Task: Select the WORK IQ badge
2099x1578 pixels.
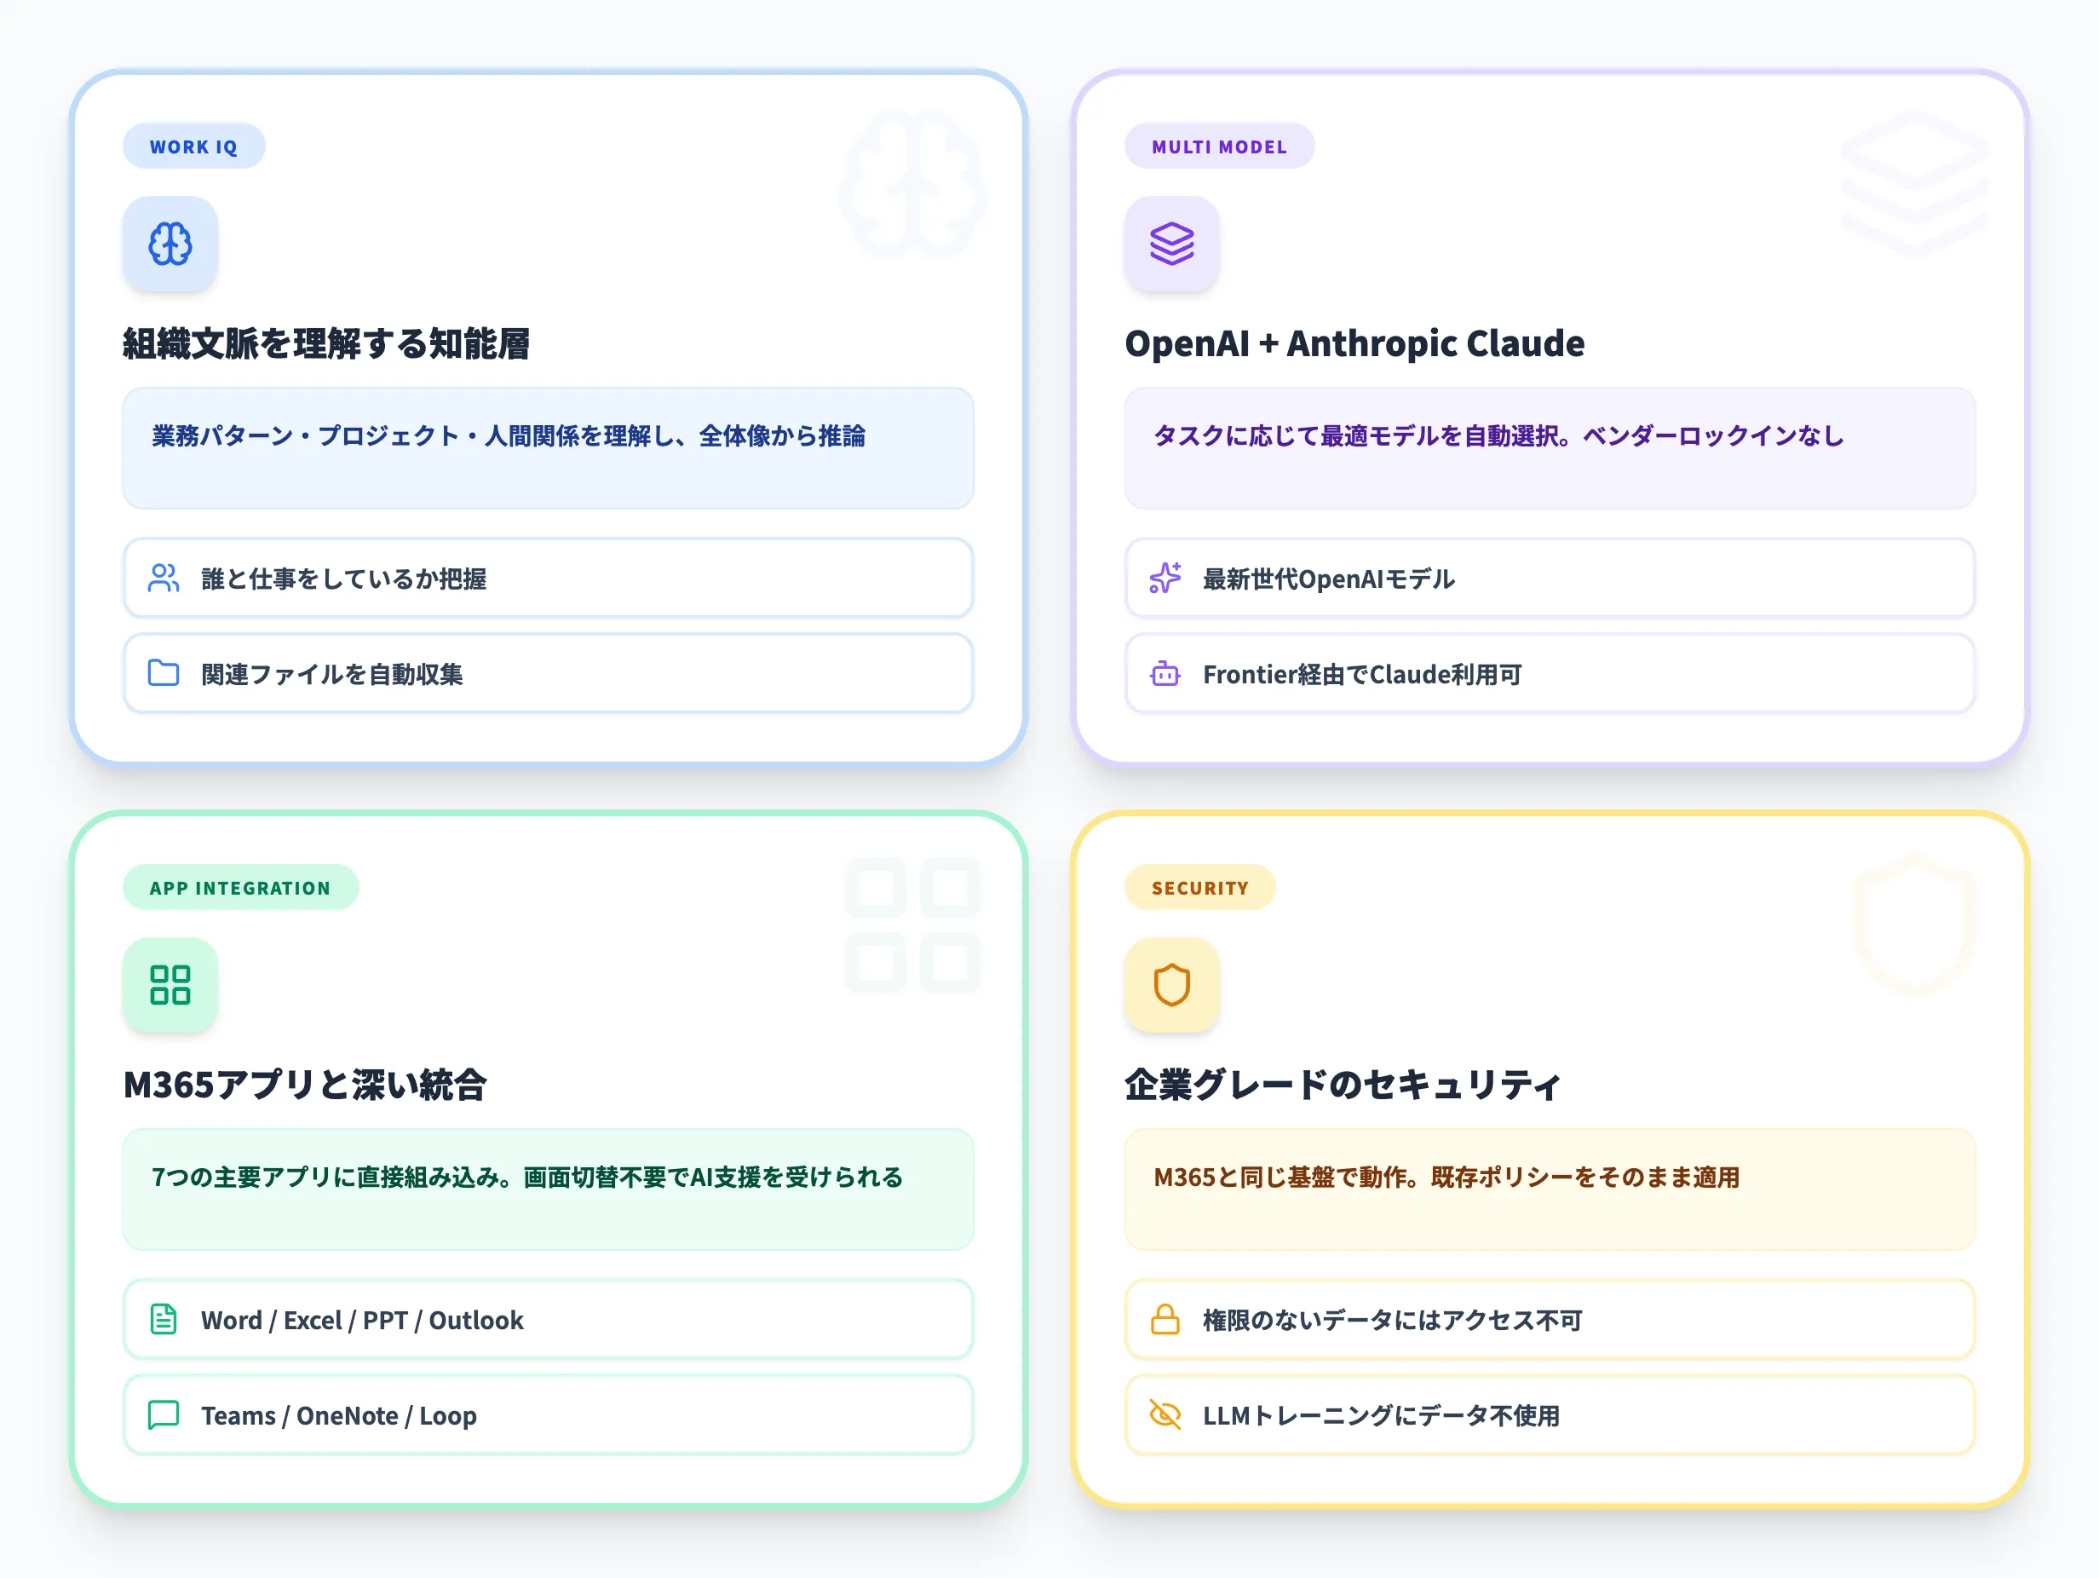Action: click(193, 147)
